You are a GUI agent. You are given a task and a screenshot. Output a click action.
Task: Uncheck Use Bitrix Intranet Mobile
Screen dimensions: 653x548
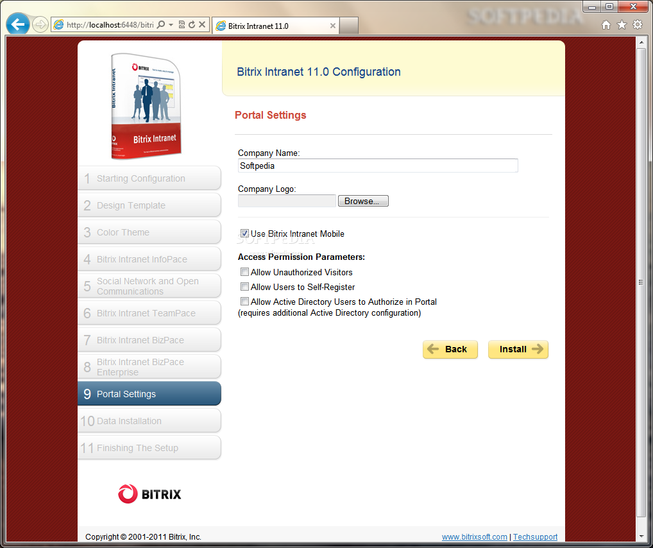244,234
